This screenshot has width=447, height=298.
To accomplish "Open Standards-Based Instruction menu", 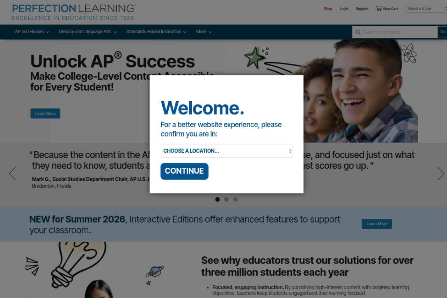I will point(156,32).
